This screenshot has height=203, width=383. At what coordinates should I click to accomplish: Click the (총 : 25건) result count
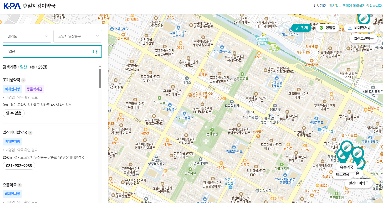pos(39,67)
